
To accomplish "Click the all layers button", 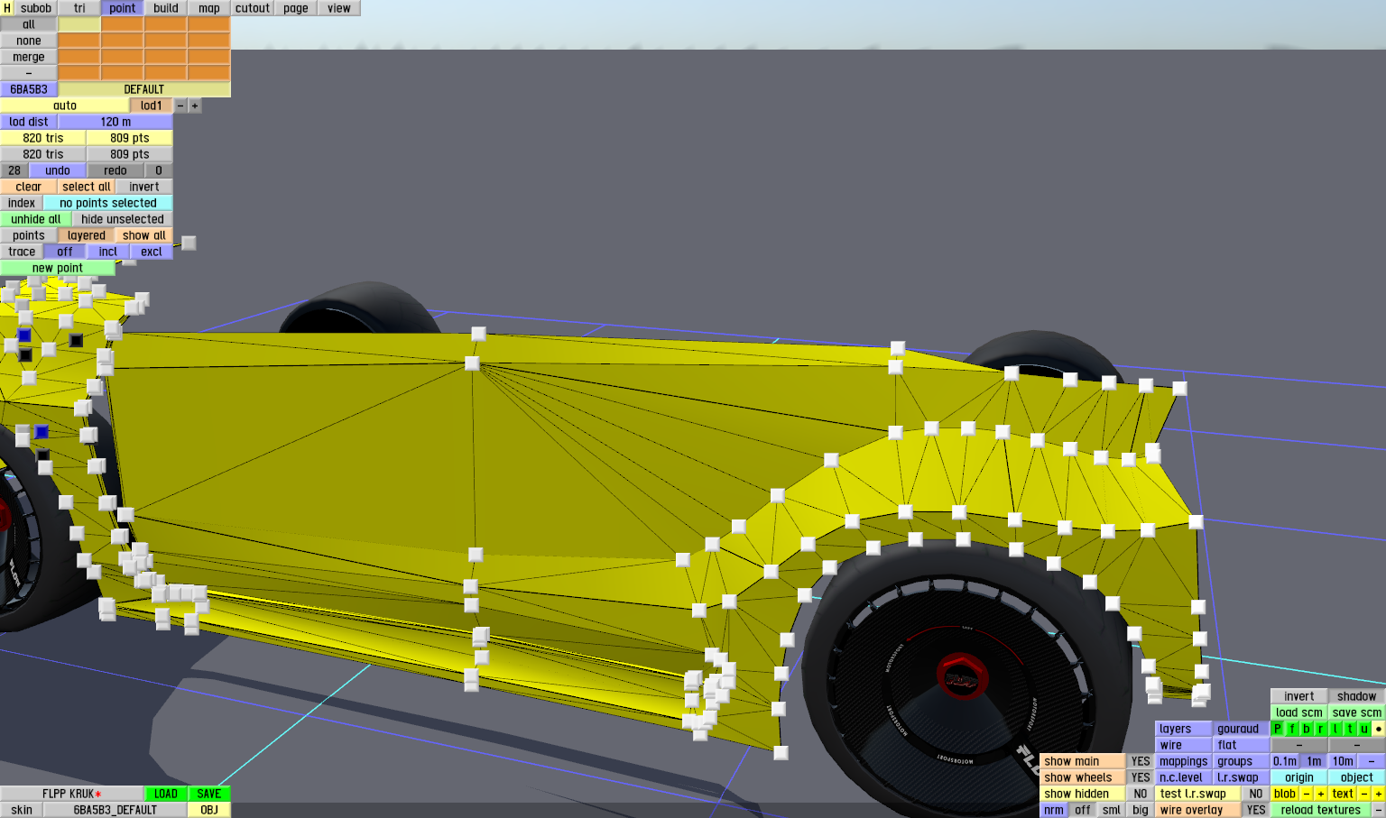I will [29, 24].
